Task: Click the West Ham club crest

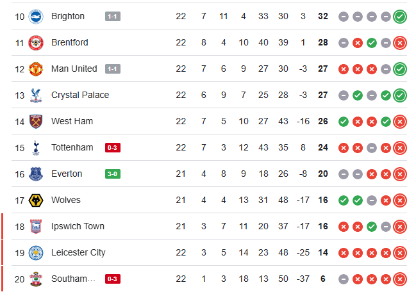Action: 35,121
